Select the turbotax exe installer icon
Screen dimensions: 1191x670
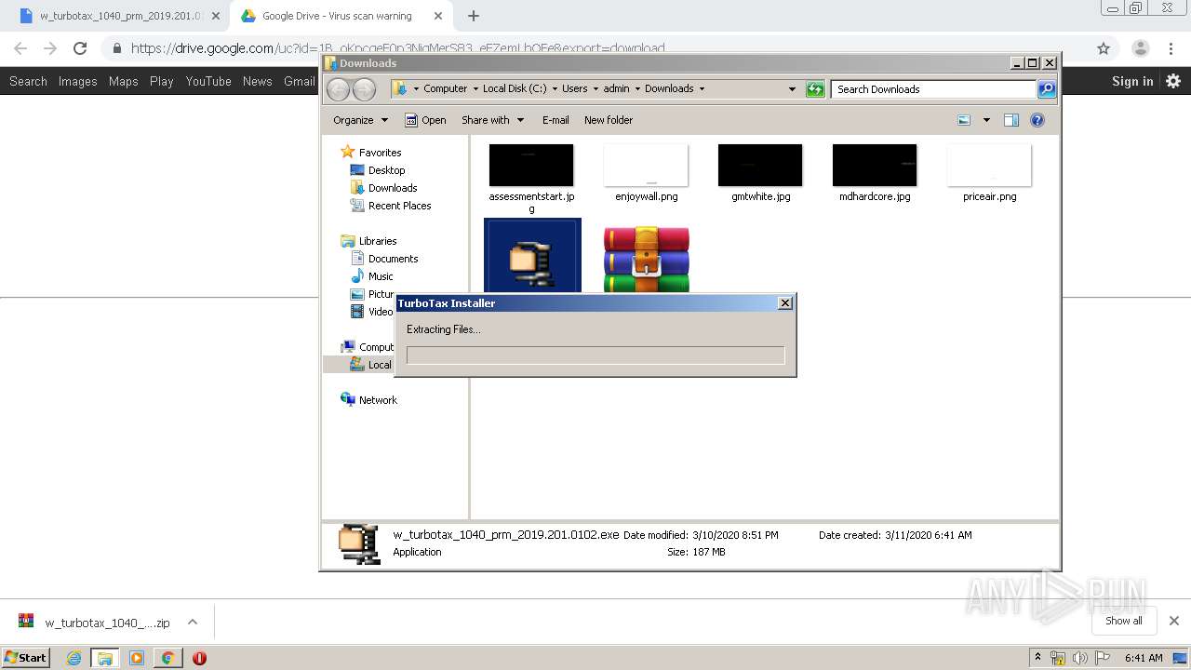click(x=532, y=256)
